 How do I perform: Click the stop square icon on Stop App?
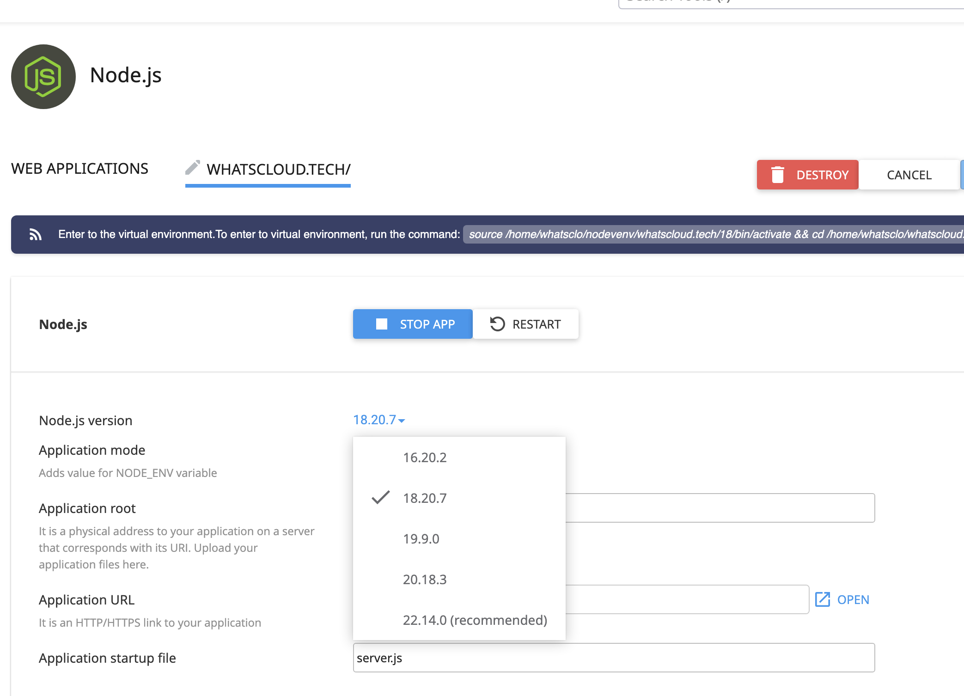click(382, 324)
